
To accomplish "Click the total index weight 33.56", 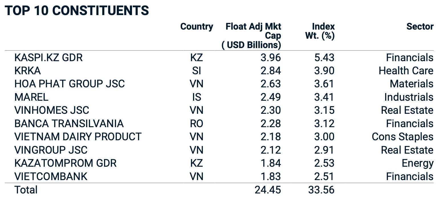I will pos(321,189).
